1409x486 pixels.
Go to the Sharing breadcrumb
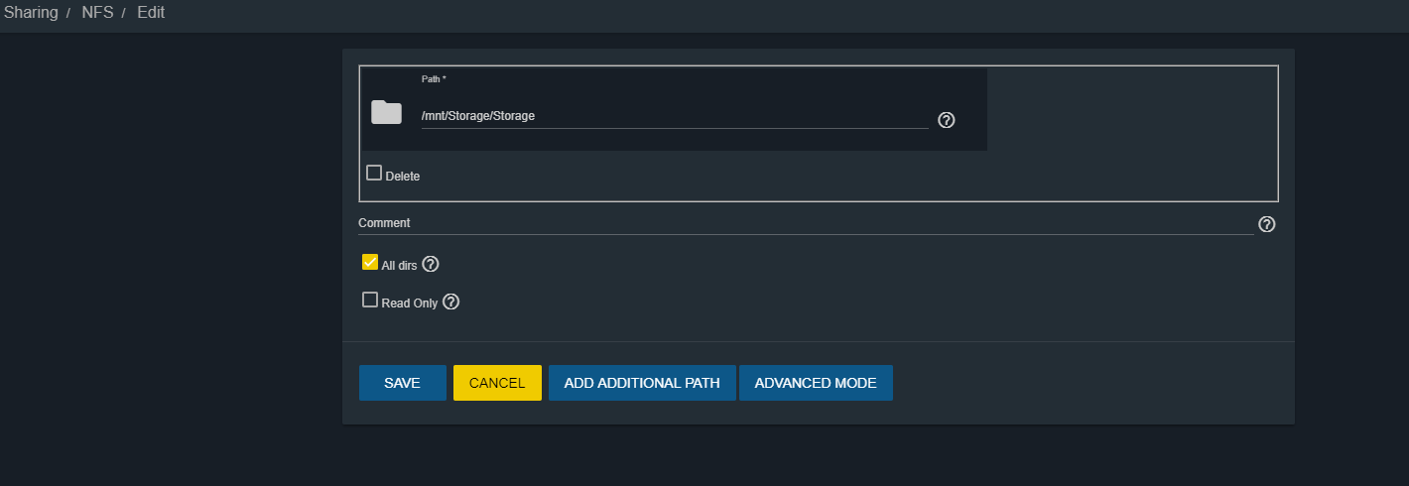[x=31, y=13]
